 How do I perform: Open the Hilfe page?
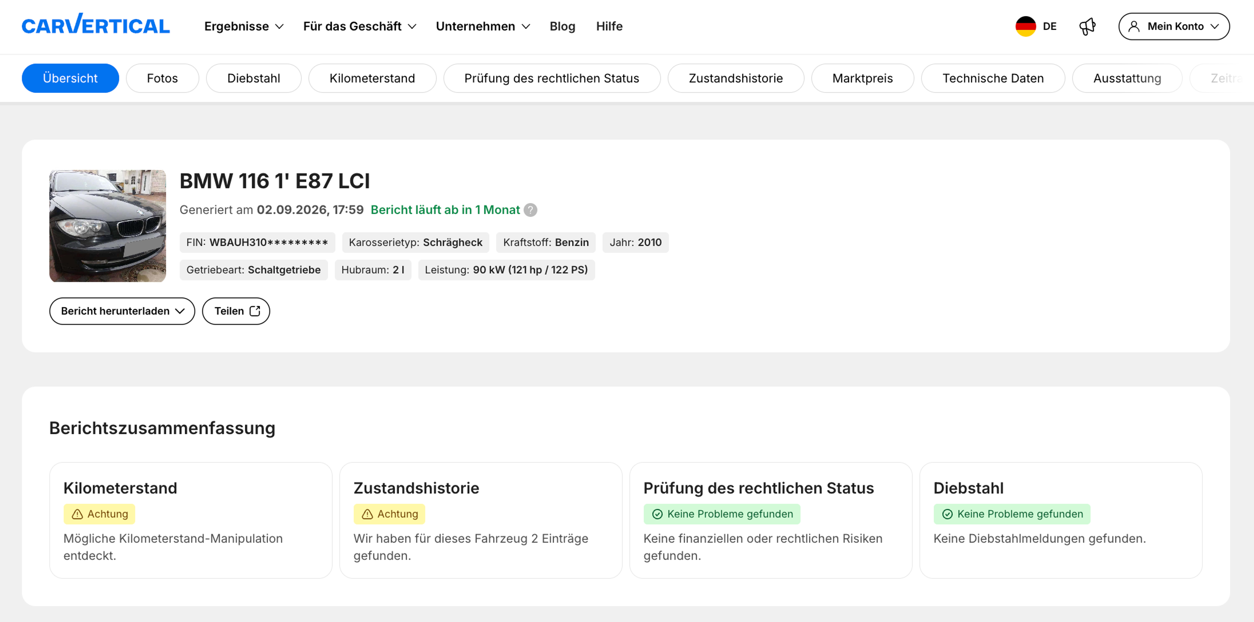click(609, 26)
